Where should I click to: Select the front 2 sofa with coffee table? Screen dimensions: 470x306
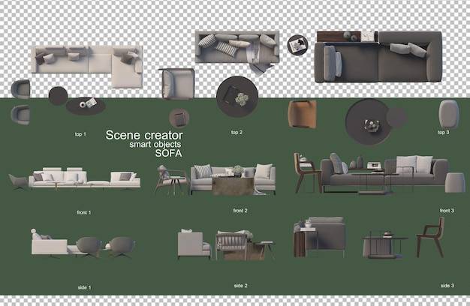(233, 179)
